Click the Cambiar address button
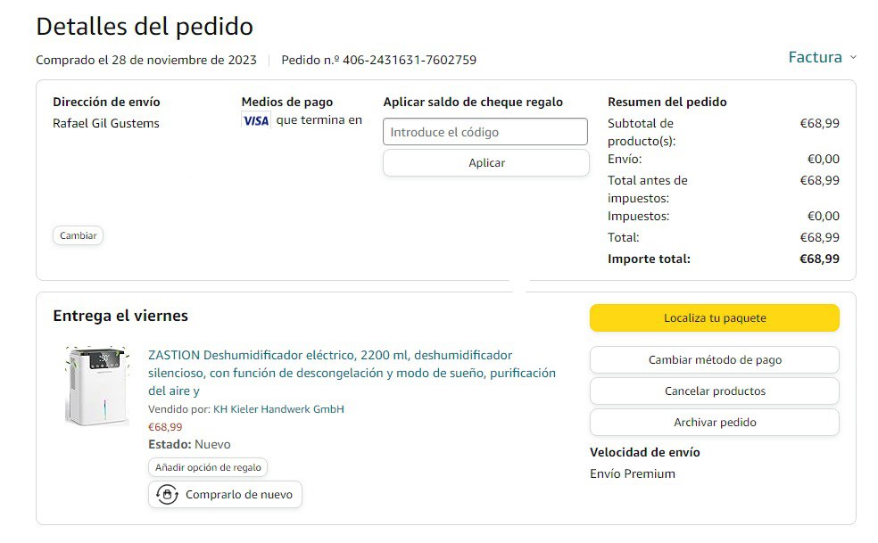Image resolution: width=878 pixels, height=543 pixels. 79,236
